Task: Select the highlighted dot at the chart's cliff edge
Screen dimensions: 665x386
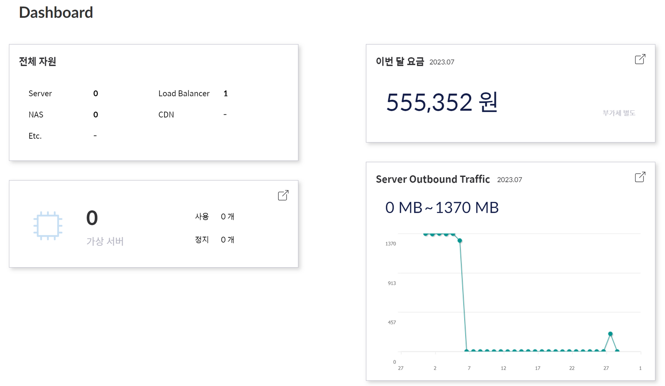Action: click(x=460, y=241)
